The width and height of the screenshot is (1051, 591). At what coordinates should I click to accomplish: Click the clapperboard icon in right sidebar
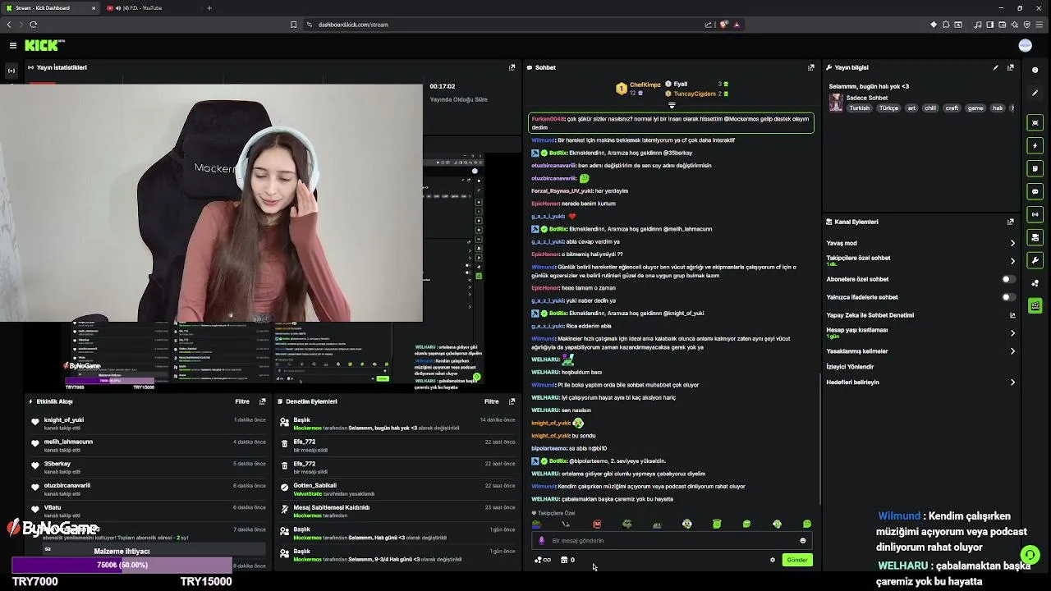[x=1035, y=305]
